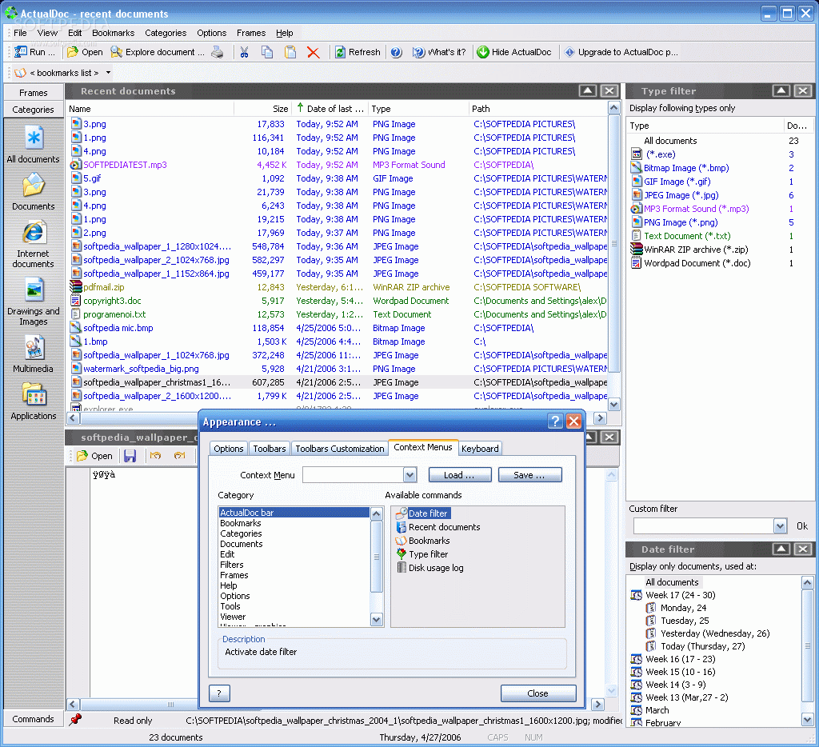
Task: Select JPEG Image (*.jpg) type filter
Action: point(681,195)
